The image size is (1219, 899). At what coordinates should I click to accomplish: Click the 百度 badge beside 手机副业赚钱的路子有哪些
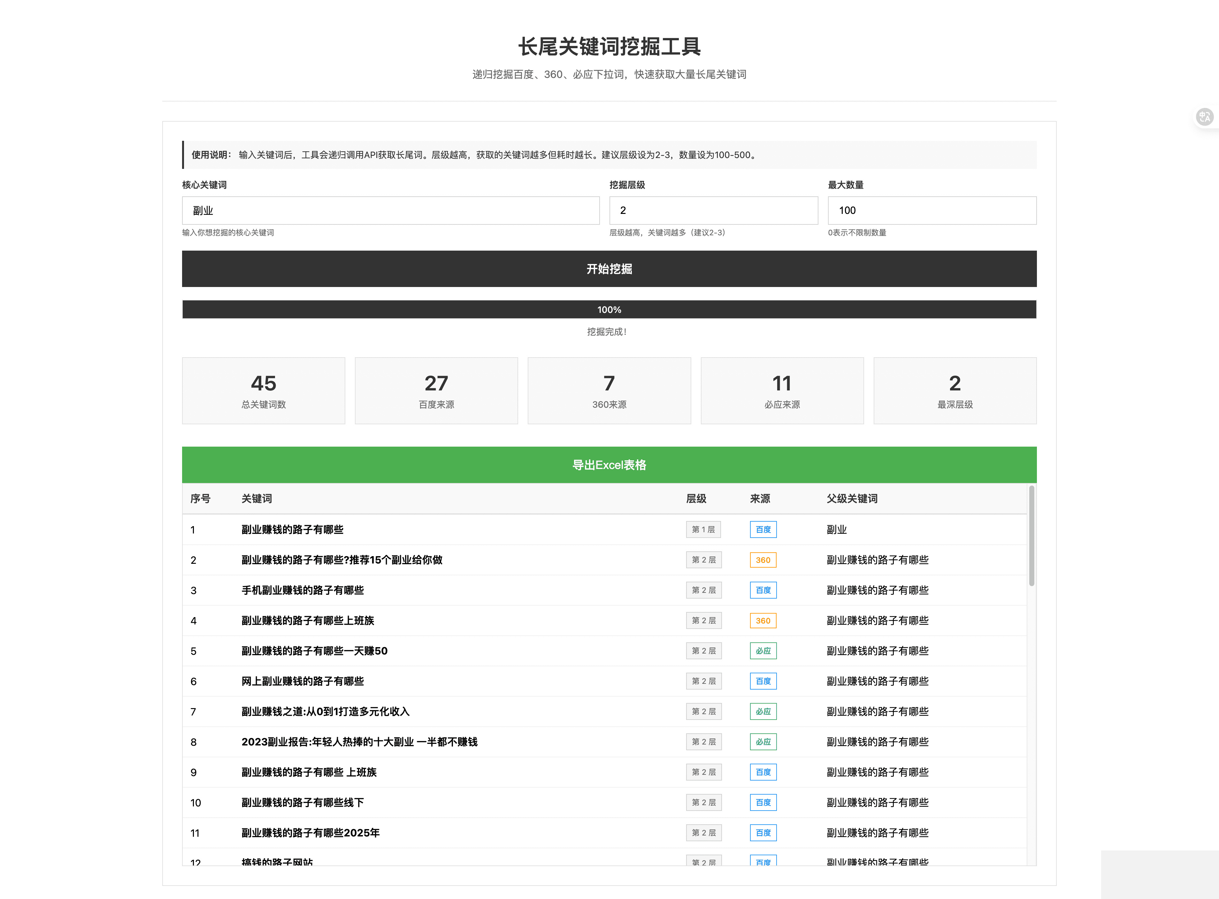click(763, 590)
